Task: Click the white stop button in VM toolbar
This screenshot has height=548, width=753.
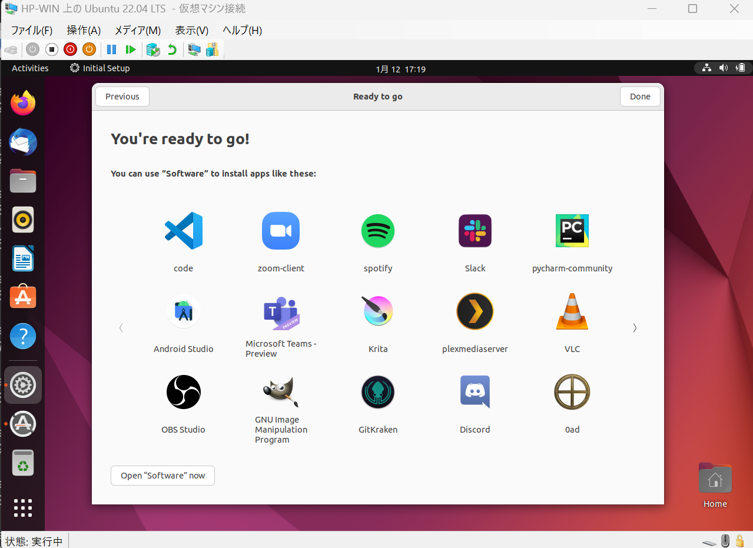Action: point(52,49)
